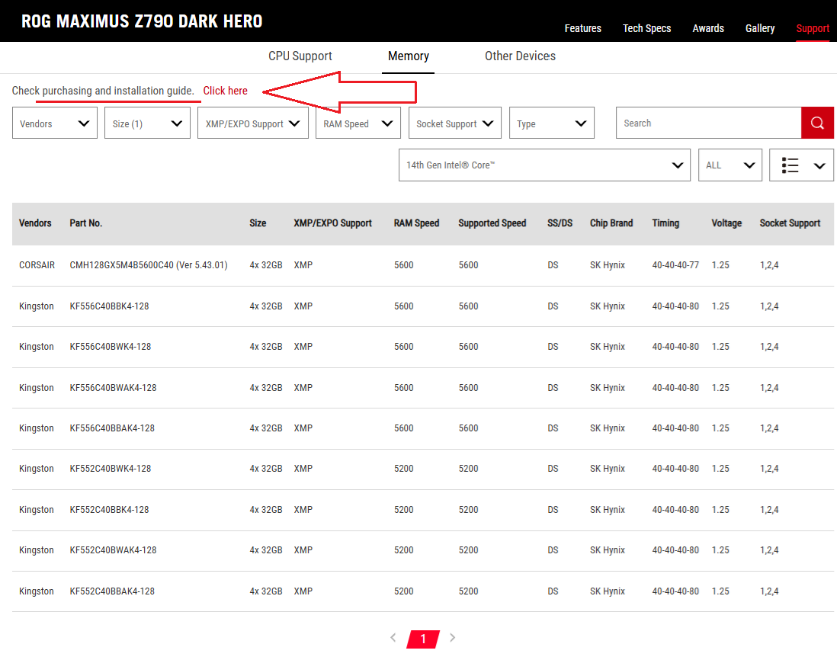
Task: Select part number KF552C40BWK4-128
Action: click(111, 469)
